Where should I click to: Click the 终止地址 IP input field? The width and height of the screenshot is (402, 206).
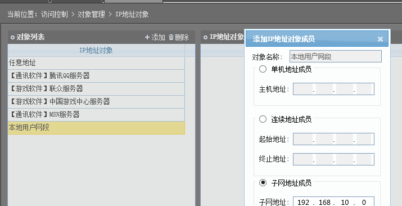click(333, 159)
